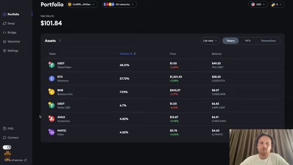Click the wallet avatar icon
Viewport: 293px width, 165px height.
tap(70, 4)
